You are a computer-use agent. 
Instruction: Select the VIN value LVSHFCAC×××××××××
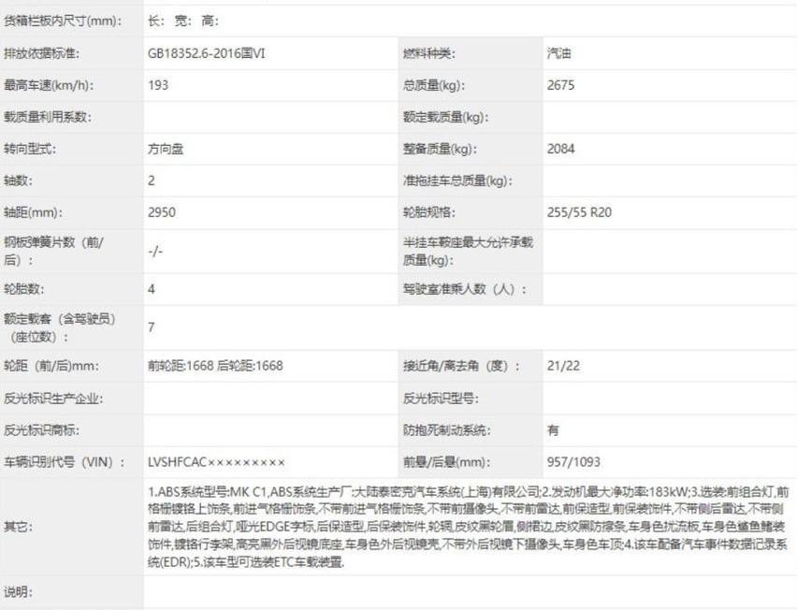pyautogui.click(x=216, y=462)
